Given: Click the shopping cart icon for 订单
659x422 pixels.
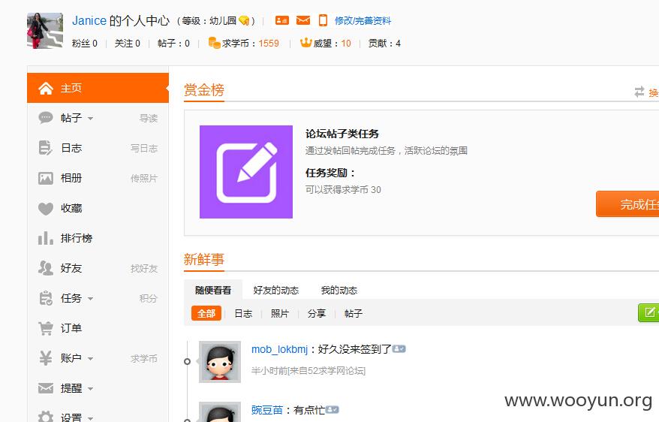Looking at the screenshot, I should click(x=46, y=328).
